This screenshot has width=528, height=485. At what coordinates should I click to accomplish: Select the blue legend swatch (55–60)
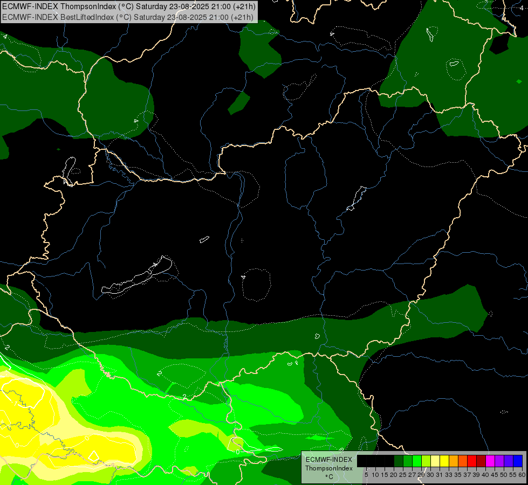click(x=518, y=461)
